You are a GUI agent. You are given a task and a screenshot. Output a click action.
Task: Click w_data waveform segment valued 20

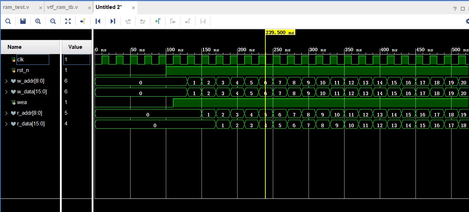tap(463, 93)
